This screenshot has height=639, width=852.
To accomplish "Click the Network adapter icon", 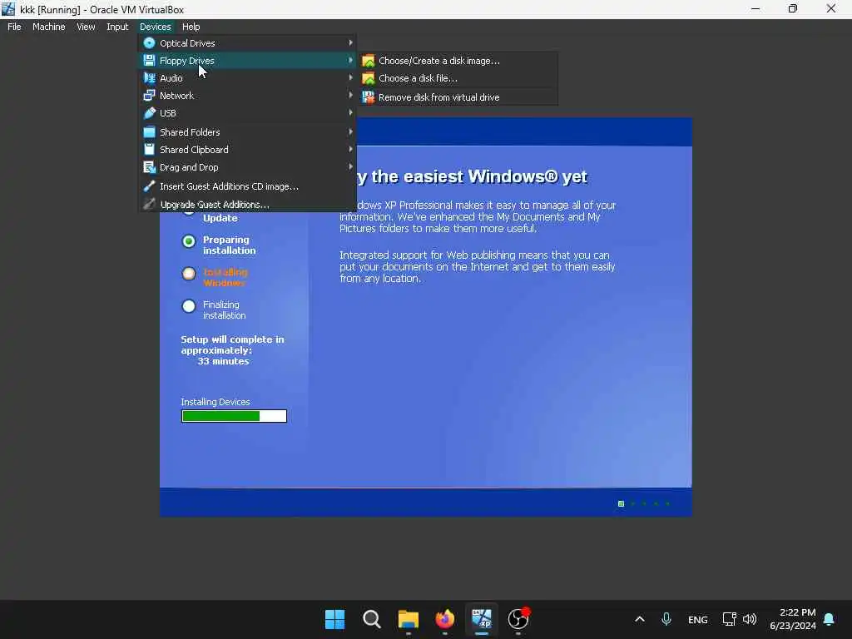I will coord(149,96).
